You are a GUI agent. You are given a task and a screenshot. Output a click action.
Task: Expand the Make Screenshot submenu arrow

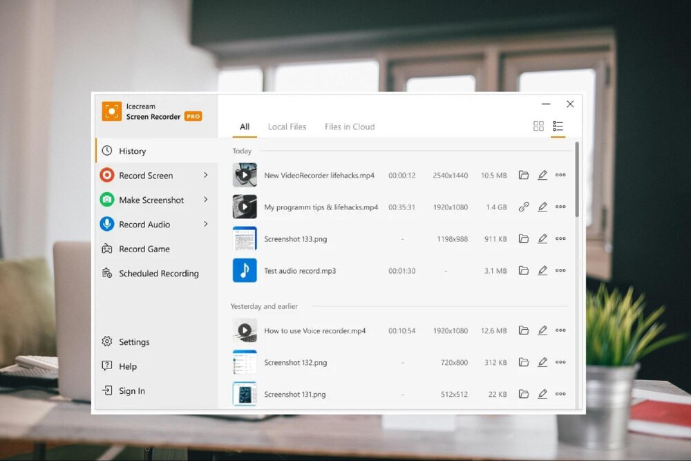(206, 200)
